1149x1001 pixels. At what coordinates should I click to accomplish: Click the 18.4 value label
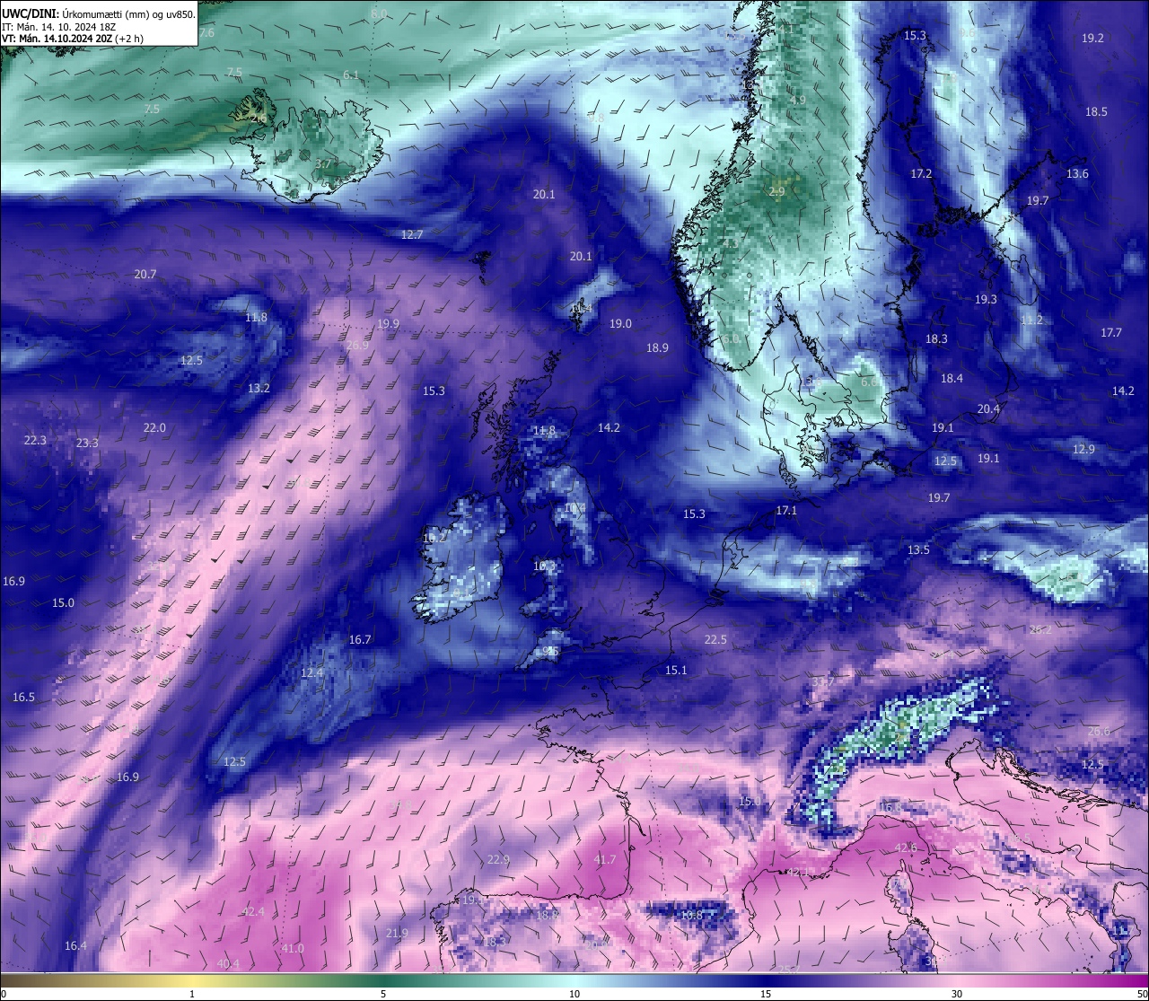(x=952, y=378)
